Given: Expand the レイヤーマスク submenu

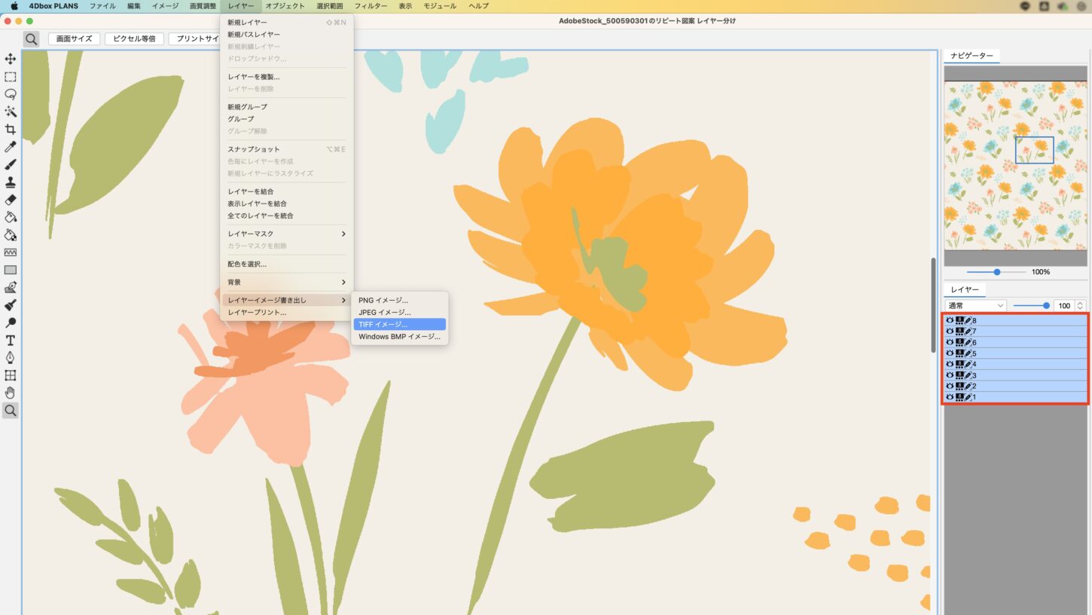Looking at the screenshot, I should coord(286,234).
